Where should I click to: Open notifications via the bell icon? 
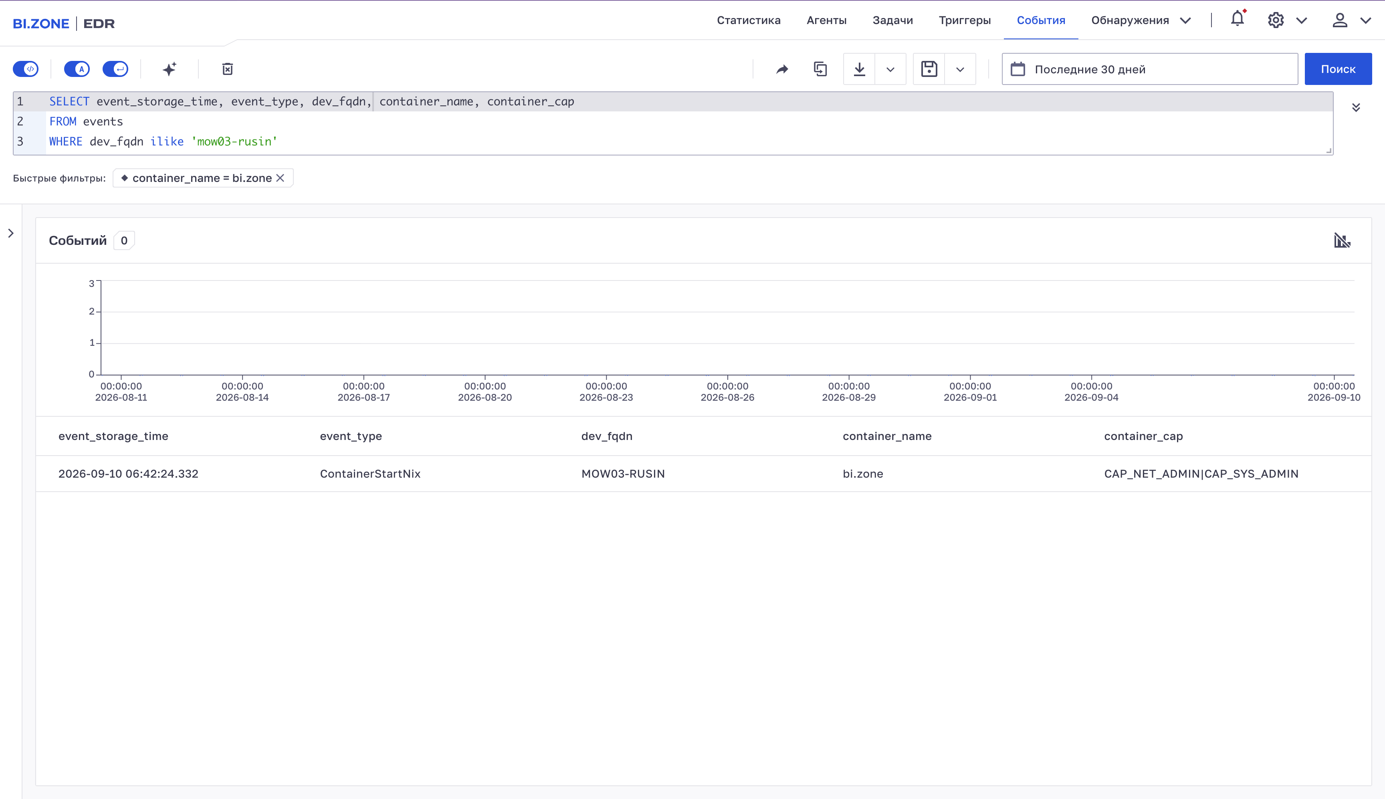pos(1238,19)
